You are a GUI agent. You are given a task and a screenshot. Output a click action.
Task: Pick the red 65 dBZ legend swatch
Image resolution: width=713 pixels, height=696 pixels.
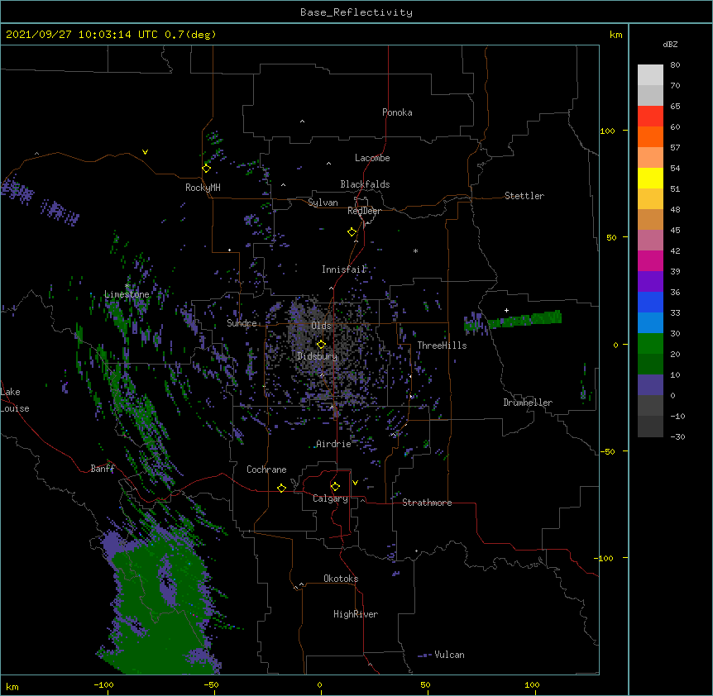[x=650, y=116]
